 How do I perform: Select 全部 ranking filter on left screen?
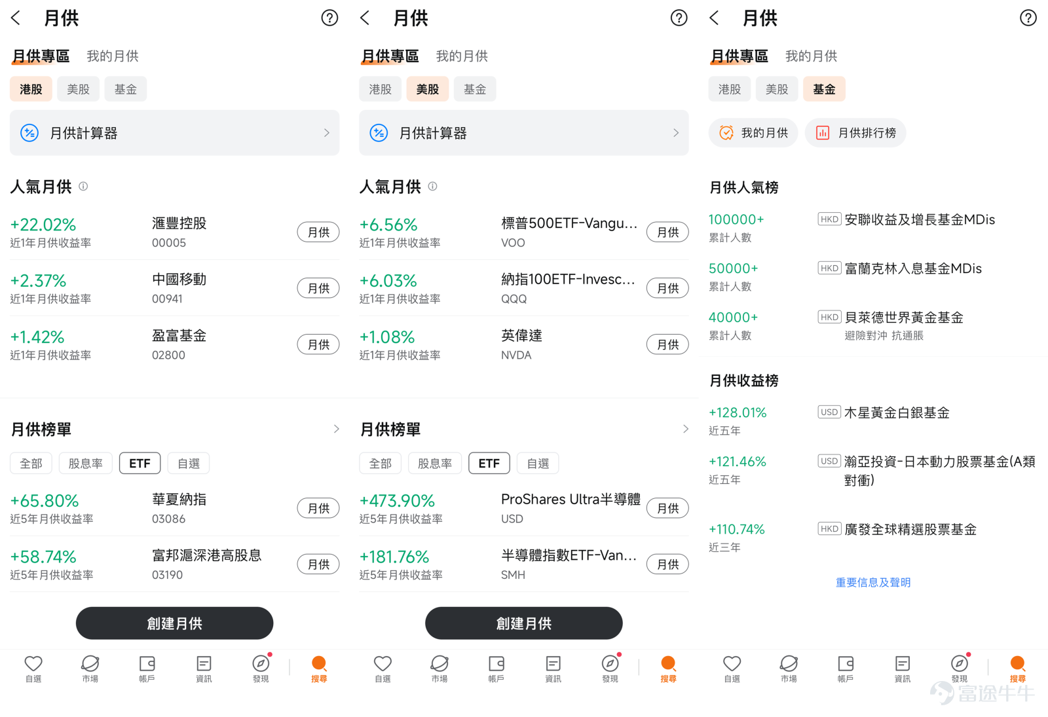click(x=31, y=464)
